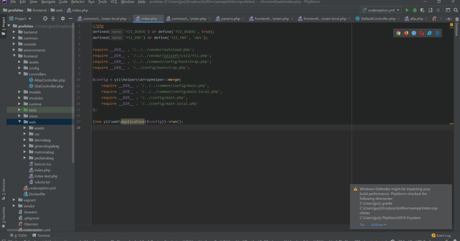Open index.php in Opera from the browser popup

422,33
